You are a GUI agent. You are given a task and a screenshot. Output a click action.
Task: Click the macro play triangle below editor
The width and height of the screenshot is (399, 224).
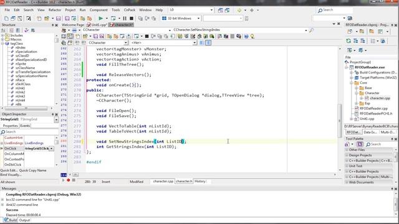click(63, 180)
